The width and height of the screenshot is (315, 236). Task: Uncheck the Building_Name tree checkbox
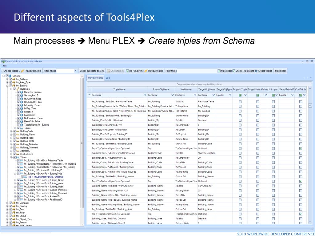[15, 135]
